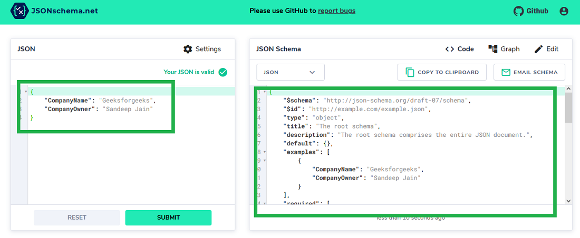This screenshot has width=580, height=238.
Task: Follow the "report bugs" link
Action: 336,11
